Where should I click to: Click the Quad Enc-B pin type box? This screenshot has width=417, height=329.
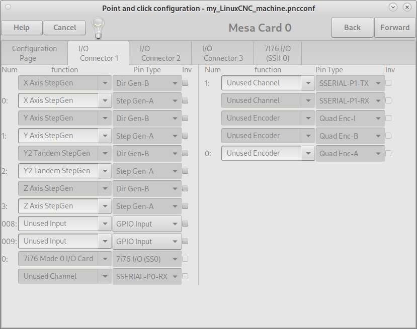tap(350, 136)
